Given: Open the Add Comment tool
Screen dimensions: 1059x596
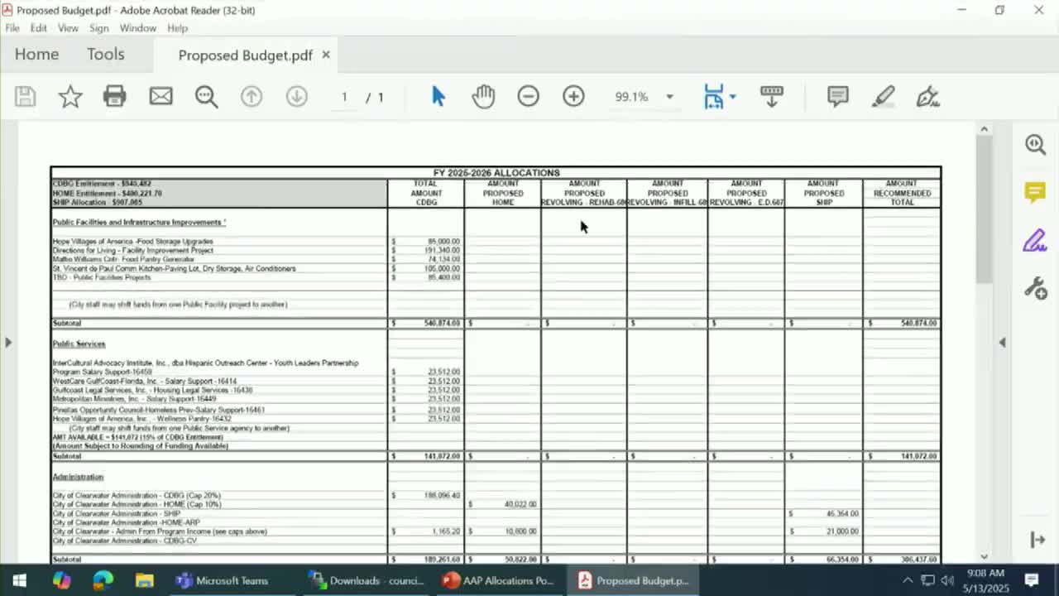Looking at the screenshot, I should click(x=837, y=97).
